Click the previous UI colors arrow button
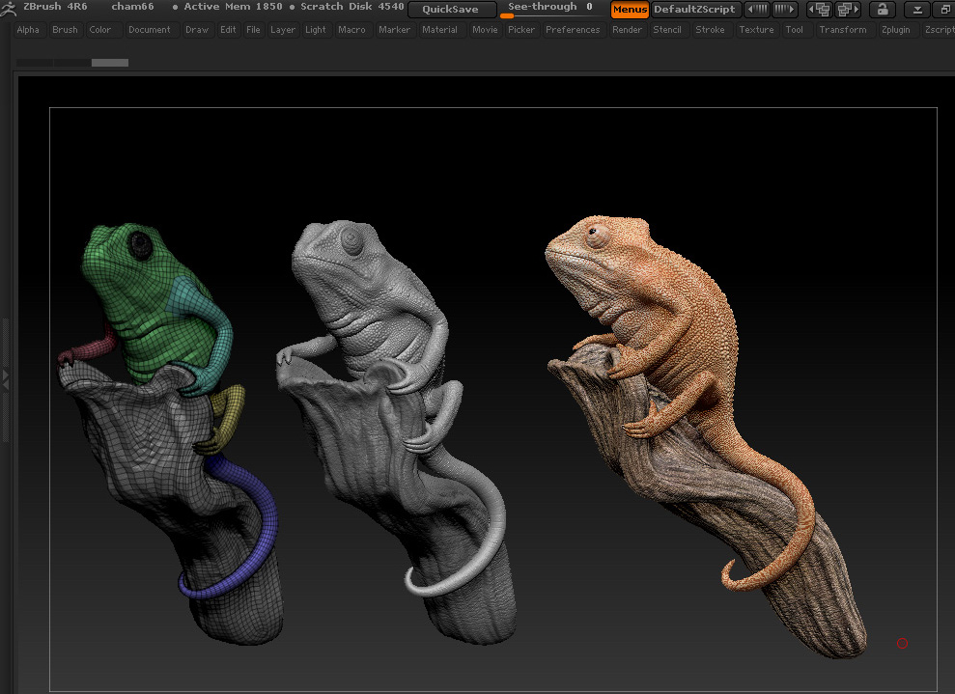Viewport: 955px width, 694px height. tap(756, 9)
